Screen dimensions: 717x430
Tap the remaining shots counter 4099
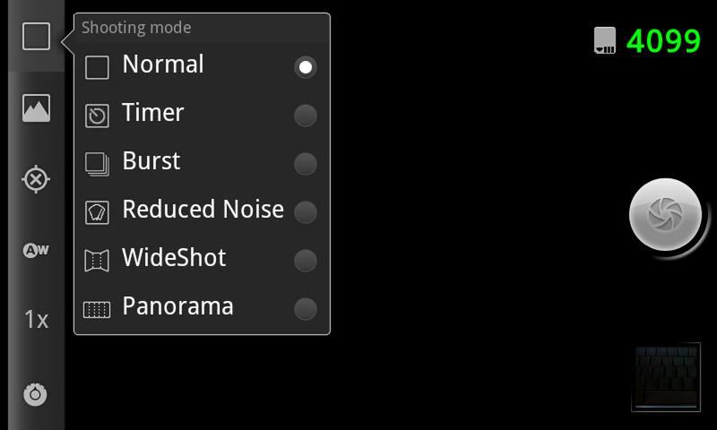(663, 41)
